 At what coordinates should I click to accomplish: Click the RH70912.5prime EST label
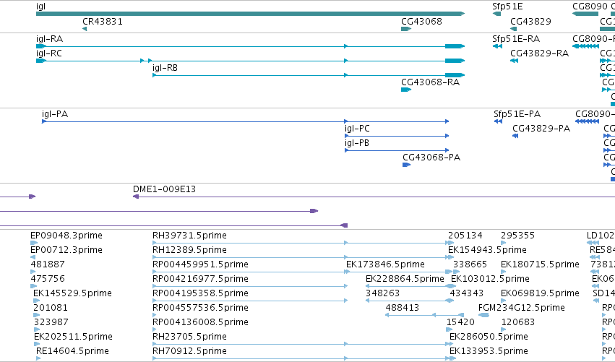point(189,351)
